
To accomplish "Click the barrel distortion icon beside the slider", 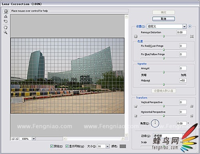I will coord(136,36).
